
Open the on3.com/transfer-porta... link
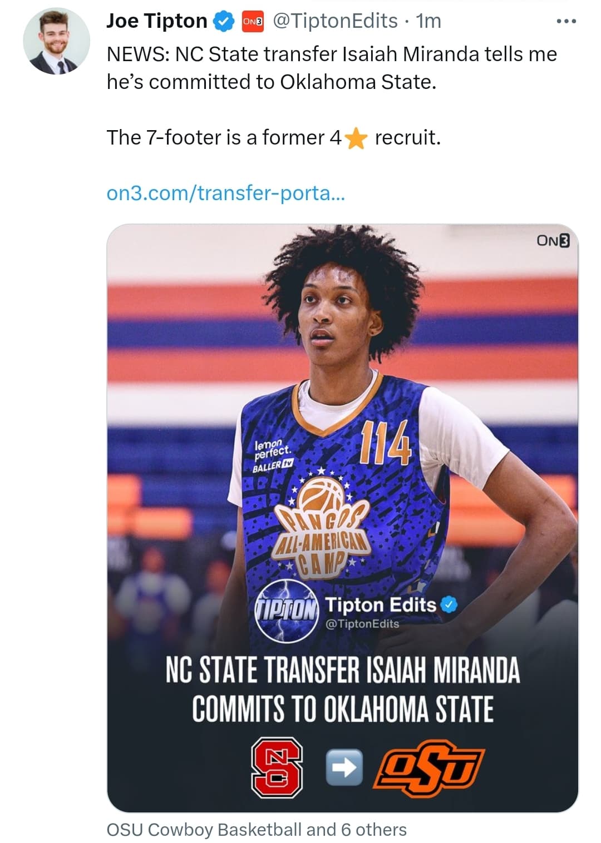pyautogui.click(x=225, y=193)
